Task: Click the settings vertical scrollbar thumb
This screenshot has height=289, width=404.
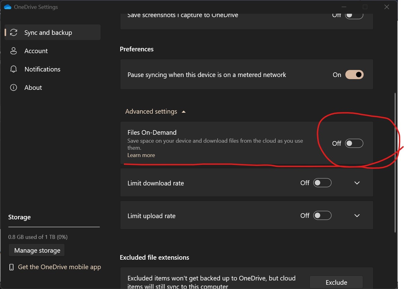Action: pyautogui.click(x=395, y=163)
